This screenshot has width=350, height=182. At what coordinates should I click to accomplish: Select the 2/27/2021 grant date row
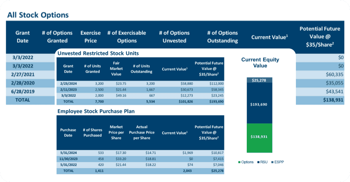click(x=23, y=74)
